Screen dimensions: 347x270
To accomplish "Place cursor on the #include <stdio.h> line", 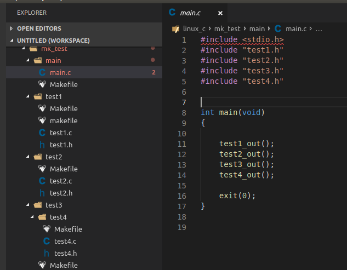I will pos(242,40).
